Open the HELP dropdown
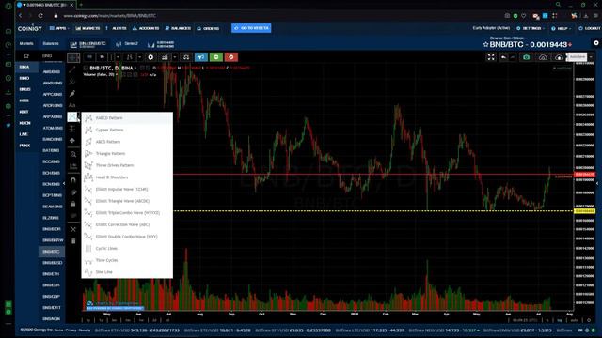The image size is (602, 338). [561, 28]
